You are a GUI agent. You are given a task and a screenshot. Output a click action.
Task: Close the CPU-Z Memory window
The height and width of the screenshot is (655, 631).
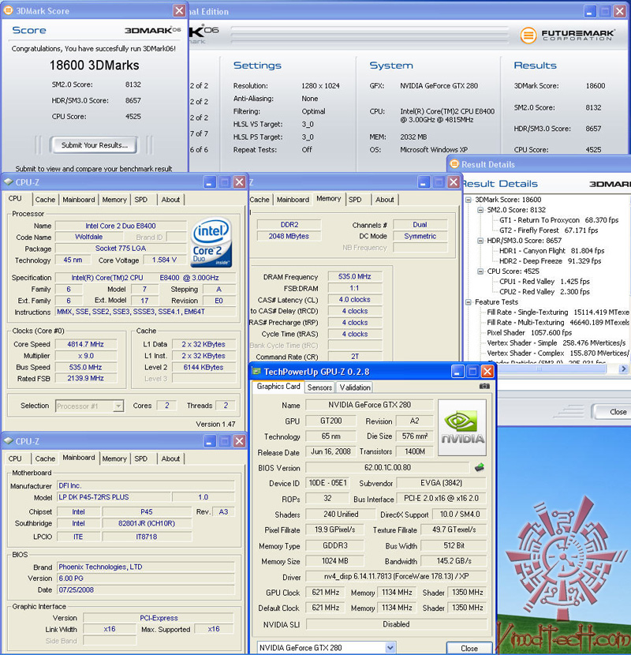coord(454,182)
